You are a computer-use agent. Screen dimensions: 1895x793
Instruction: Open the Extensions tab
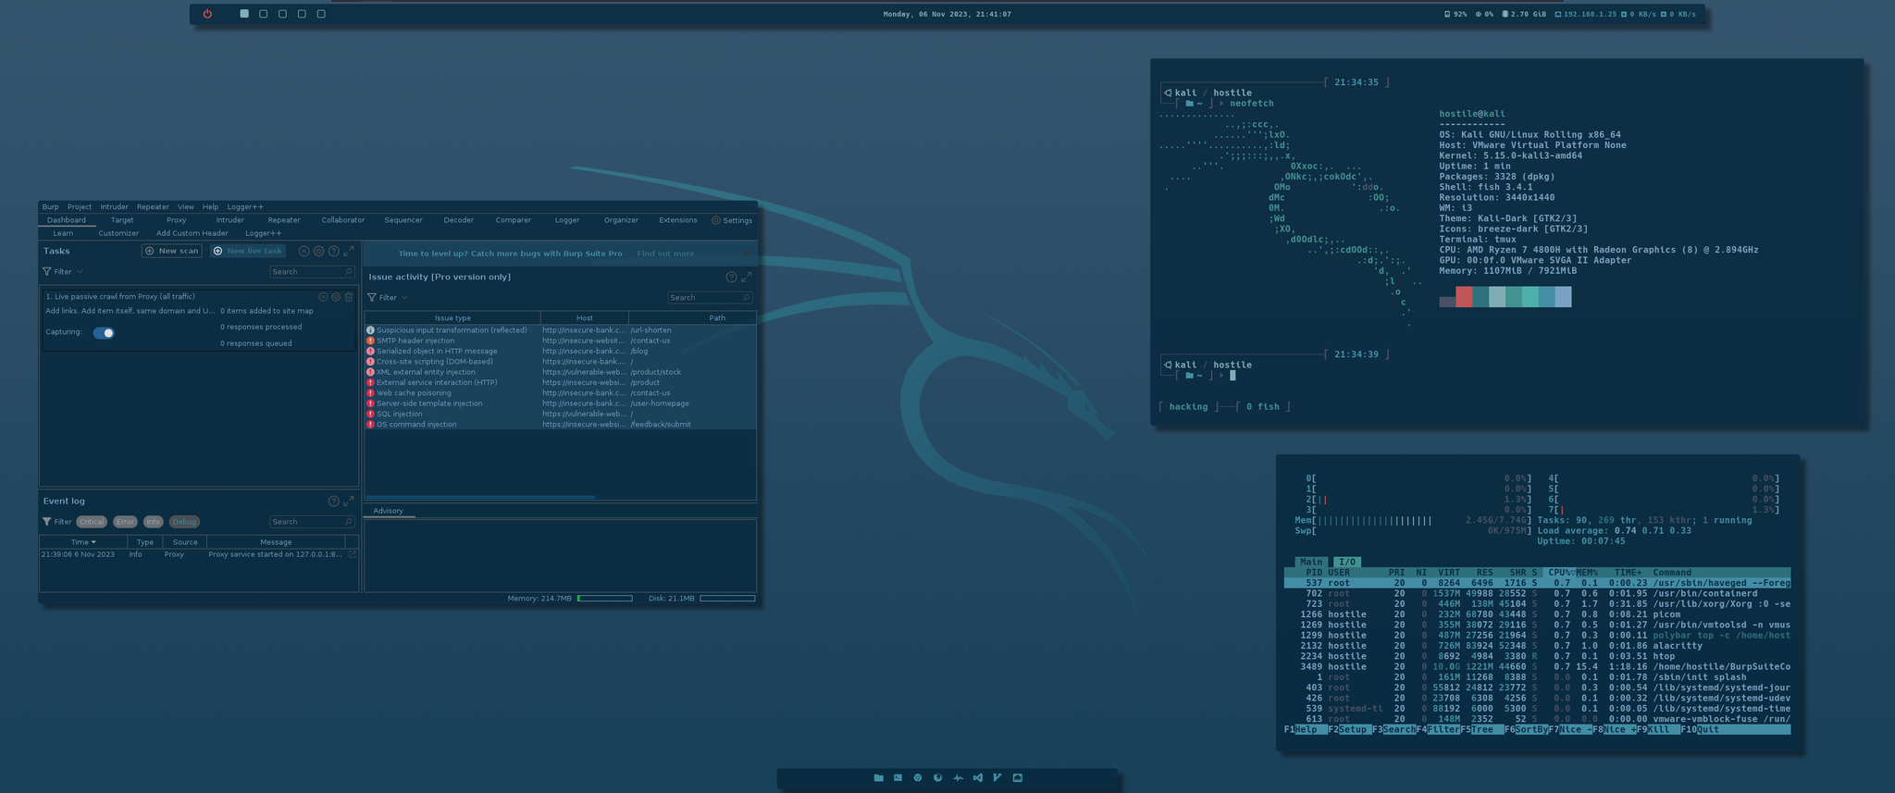[678, 220]
